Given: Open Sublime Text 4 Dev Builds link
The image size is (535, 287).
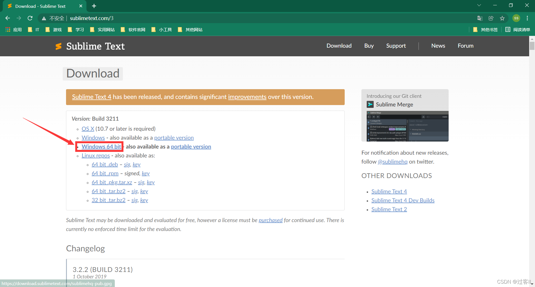Looking at the screenshot, I should coord(403,200).
